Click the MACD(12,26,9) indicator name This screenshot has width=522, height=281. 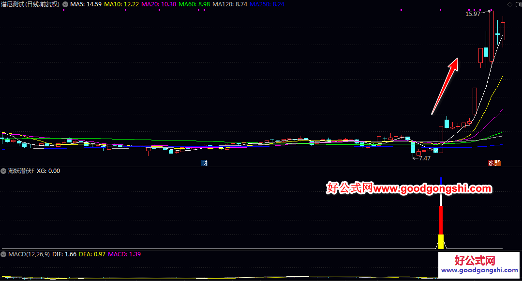pyautogui.click(x=29, y=254)
